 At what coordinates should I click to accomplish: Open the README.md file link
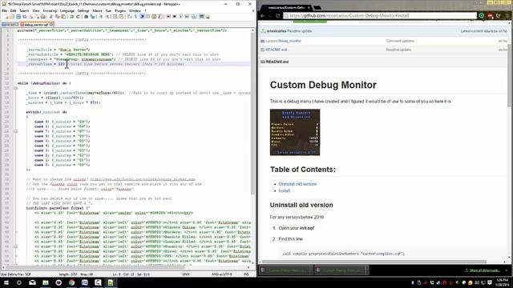276,50
